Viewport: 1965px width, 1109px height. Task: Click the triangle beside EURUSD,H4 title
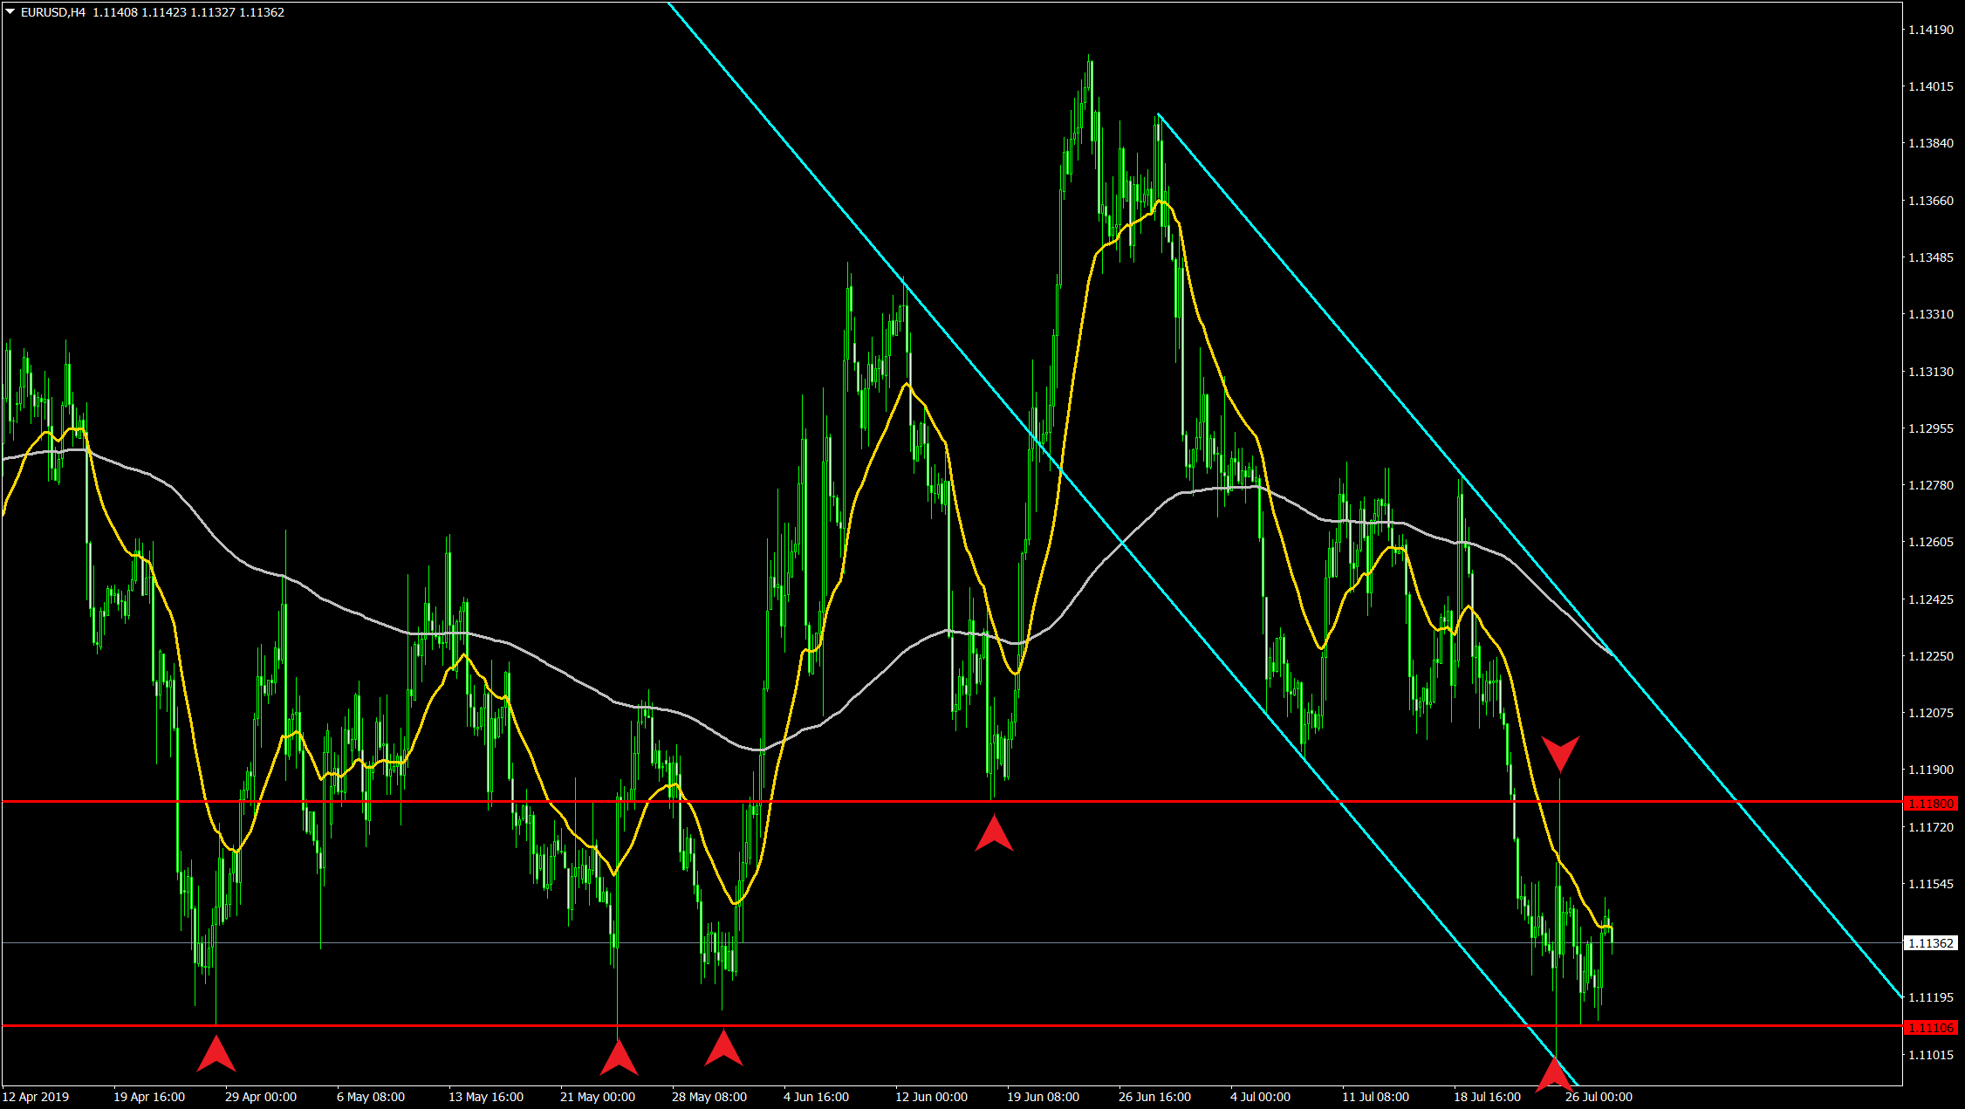click(10, 12)
